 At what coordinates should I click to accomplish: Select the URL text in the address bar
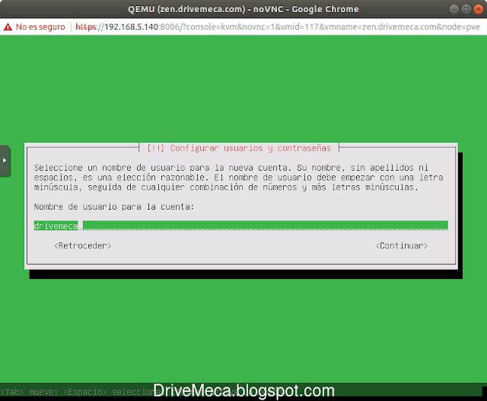pyautogui.click(x=278, y=27)
